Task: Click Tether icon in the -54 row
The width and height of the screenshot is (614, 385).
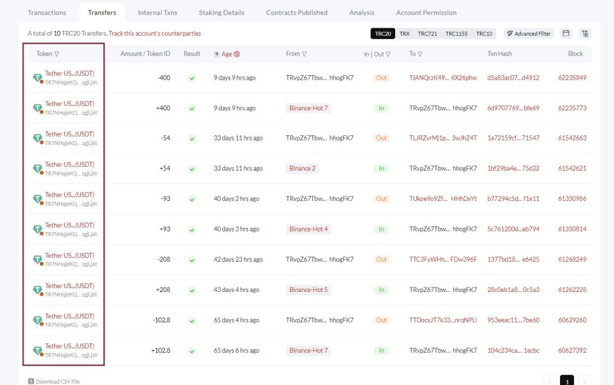Action: [38, 138]
